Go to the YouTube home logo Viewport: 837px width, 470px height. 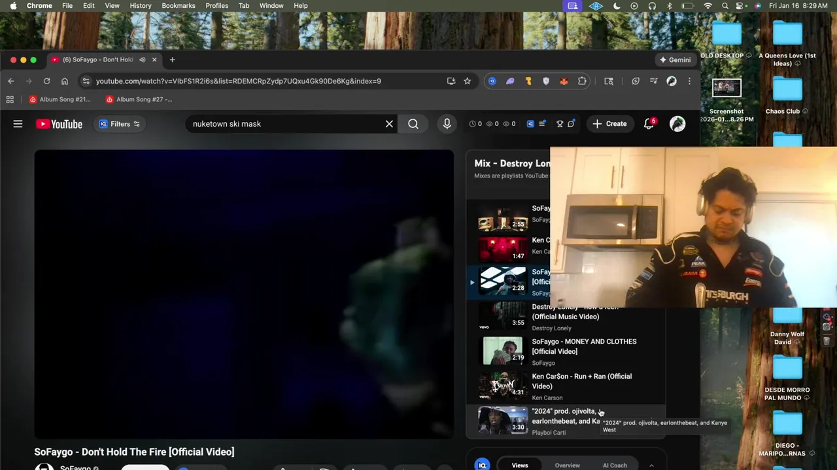point(59,124)
